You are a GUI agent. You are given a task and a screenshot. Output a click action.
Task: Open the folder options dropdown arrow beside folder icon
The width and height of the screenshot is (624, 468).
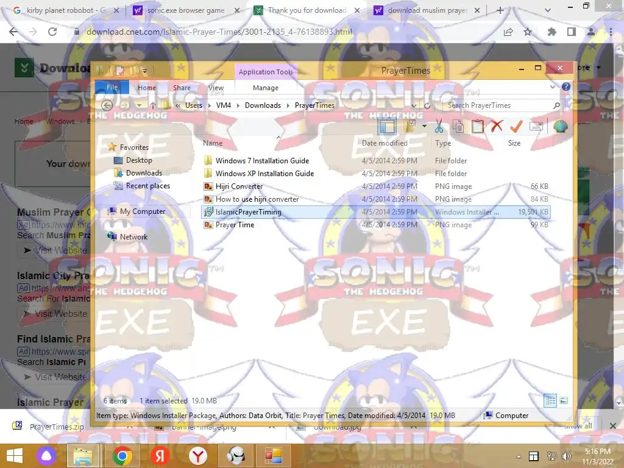424,127
